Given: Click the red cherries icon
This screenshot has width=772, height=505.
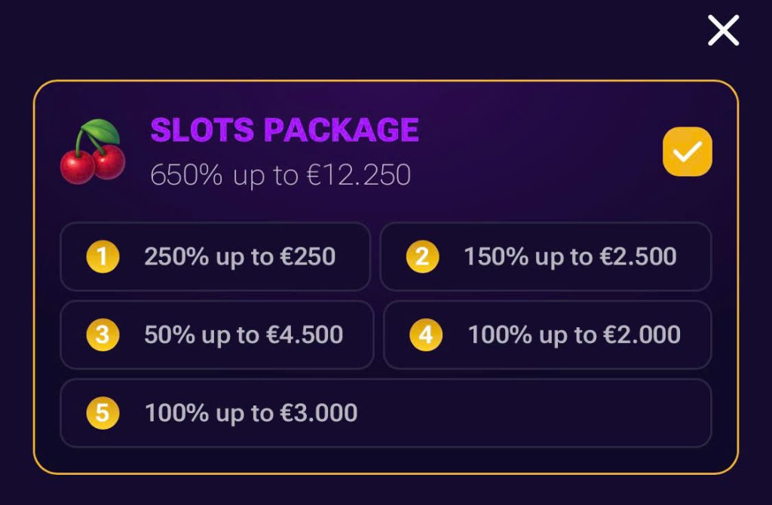Looking at the screenshot, I should [x=93, y=152].
